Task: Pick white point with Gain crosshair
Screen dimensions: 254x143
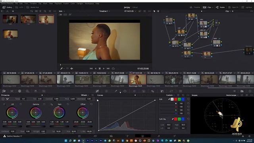Action: click(x=51, y=104)
